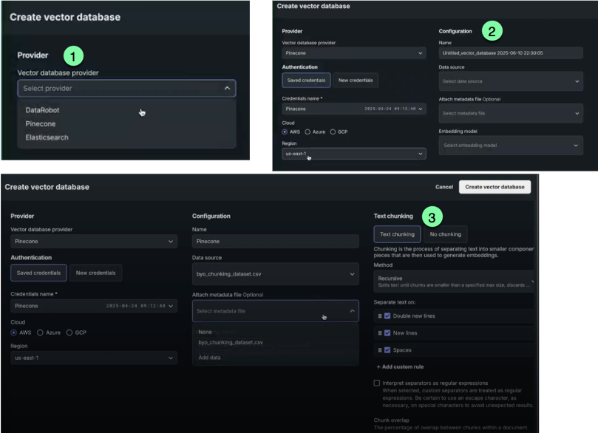Click the green step 2 badge
The height and width of the screenshot is (433, 598).
coord(491,31)
